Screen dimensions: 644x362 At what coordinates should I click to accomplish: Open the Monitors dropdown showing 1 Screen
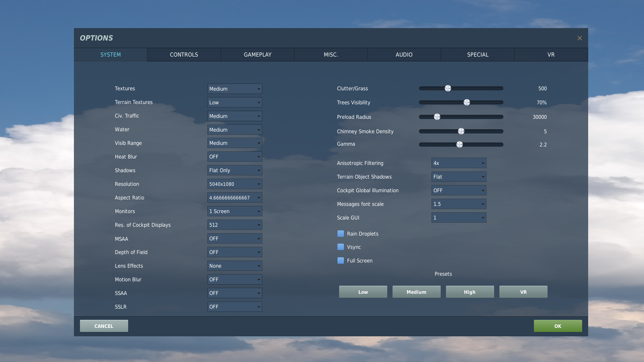tap(235, 211)
